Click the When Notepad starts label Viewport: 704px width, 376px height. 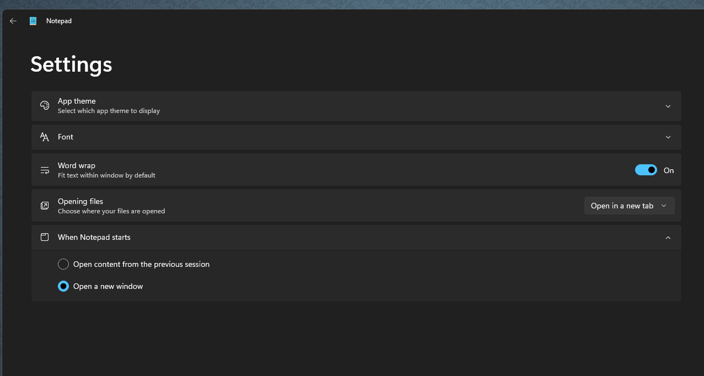[x=94, y=237]
